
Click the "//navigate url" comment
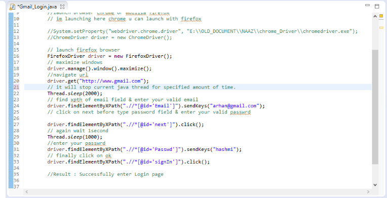coord(68,74)
